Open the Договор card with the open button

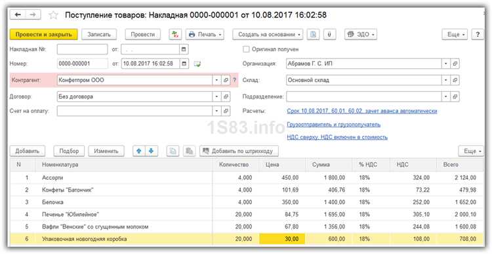(226, 96)
